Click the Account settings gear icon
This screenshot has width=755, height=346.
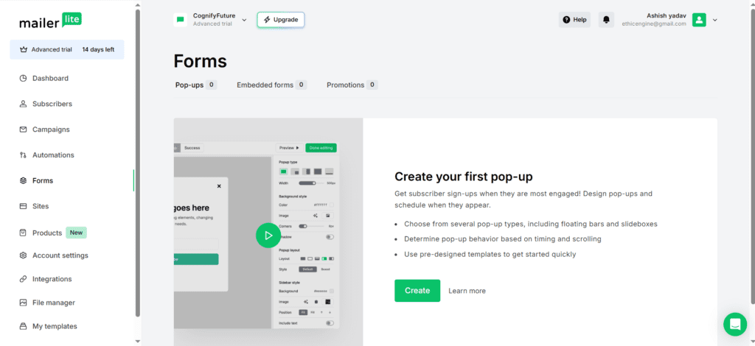pyautogui.click(x=23, y=255)
